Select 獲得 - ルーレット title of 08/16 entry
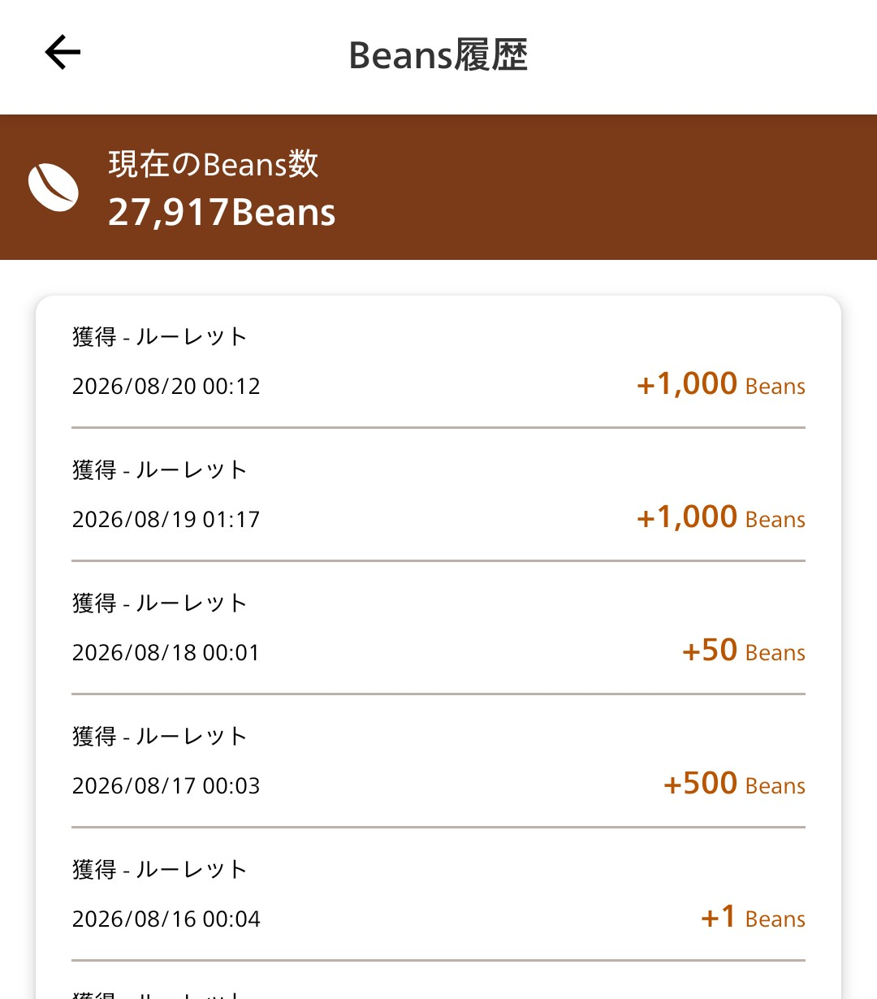Screen dimensions: 877x999 [159, 869]
